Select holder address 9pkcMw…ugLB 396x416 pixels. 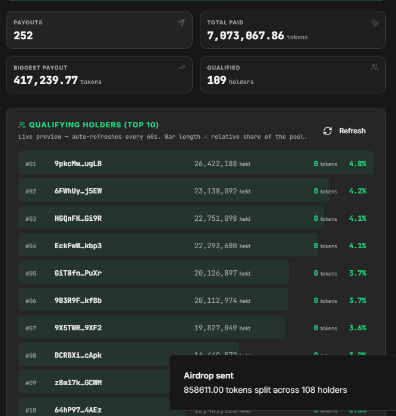click(78, 164)
